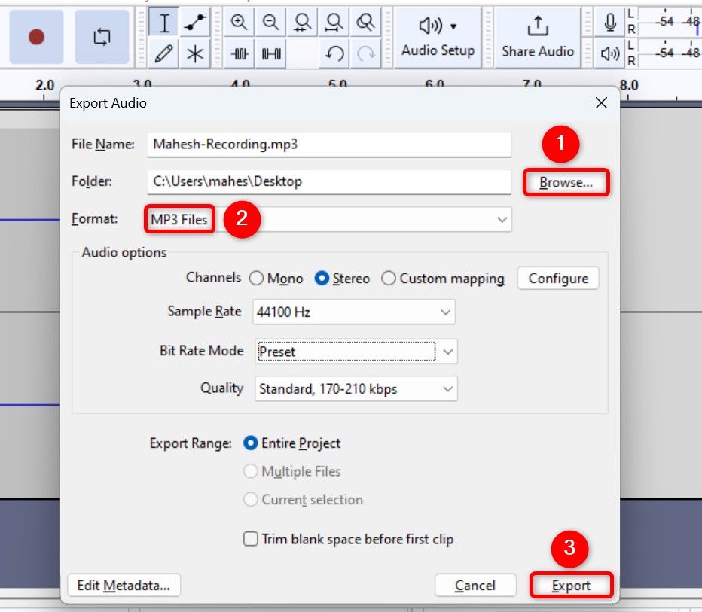
Task: Select the Multi-tool
Action: [x=194, y=54]
